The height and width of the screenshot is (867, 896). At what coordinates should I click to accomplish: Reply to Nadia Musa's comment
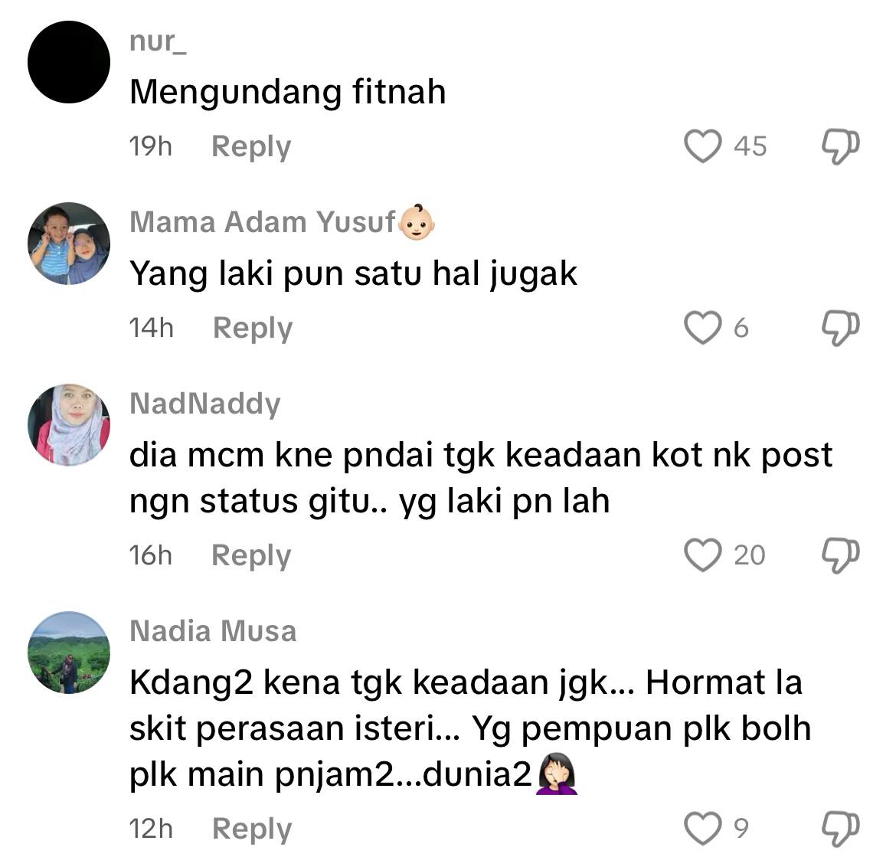pos(252,829)
